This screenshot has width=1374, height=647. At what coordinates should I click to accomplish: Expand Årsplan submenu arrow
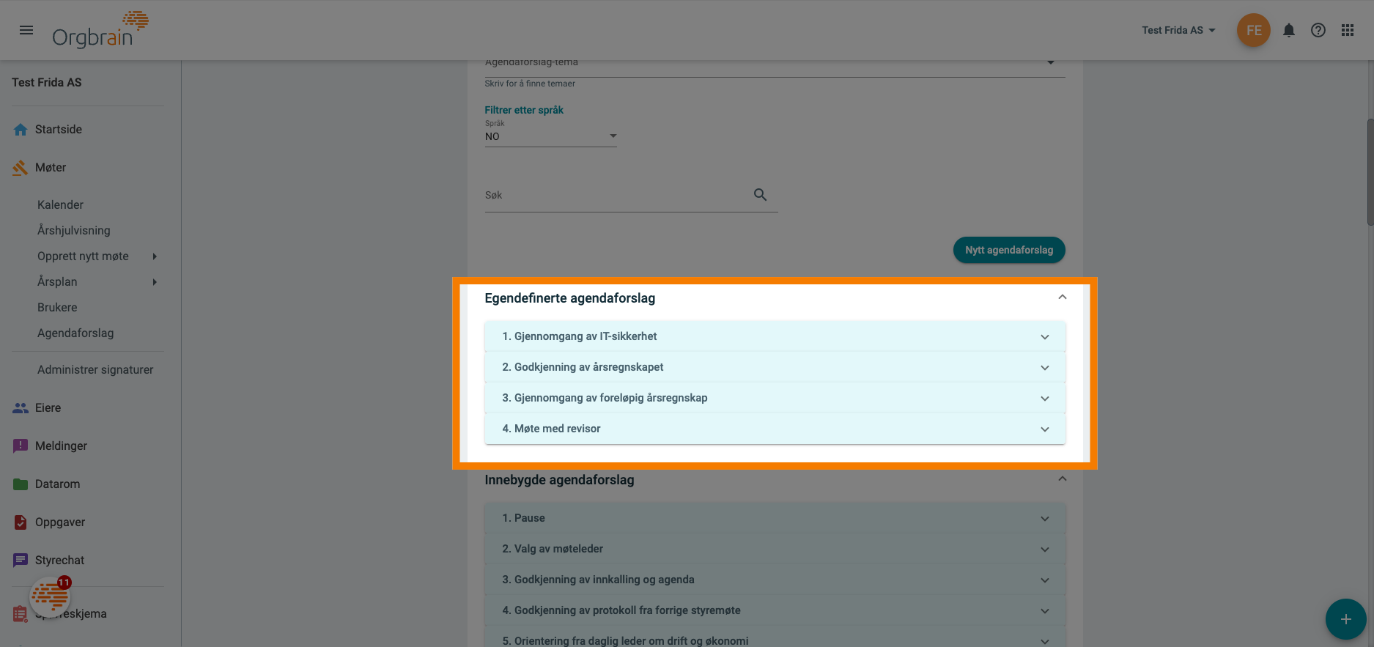(x=155, y=282)
